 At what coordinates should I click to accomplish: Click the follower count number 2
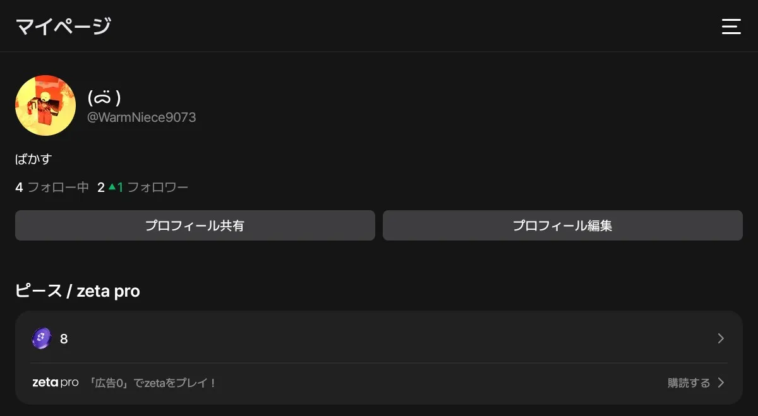click(101, 187)
